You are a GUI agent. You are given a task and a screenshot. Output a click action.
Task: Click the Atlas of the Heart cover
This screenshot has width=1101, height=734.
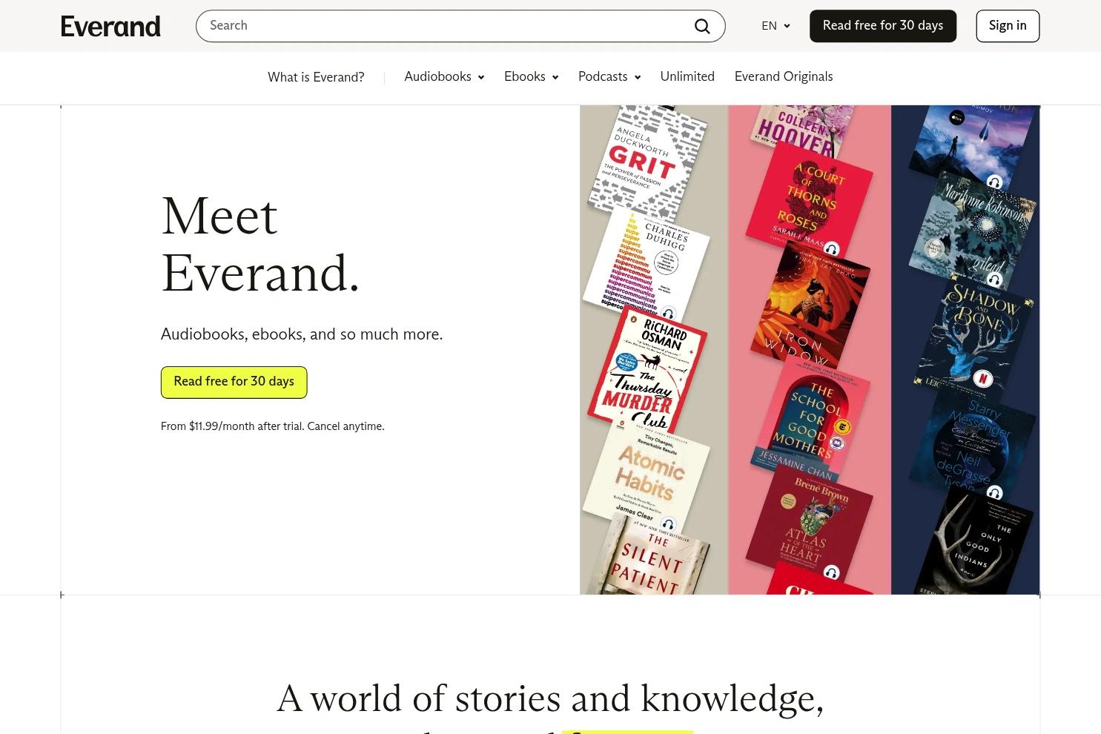pyautogui.click(x=810, y=523)
